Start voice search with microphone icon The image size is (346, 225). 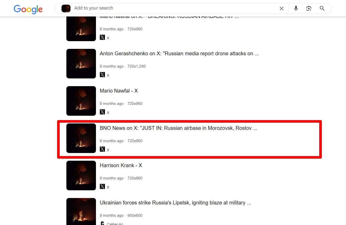(296, 8)
